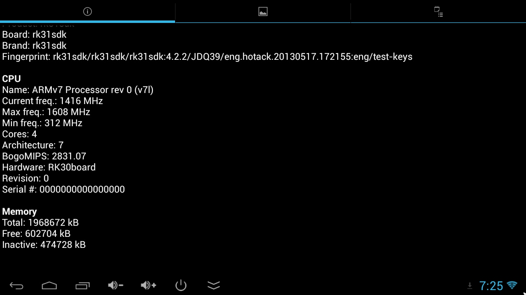This screenshot has height=295, width=526.
Task: Select the Hardware: RK30board line
Action: [49, 167]
